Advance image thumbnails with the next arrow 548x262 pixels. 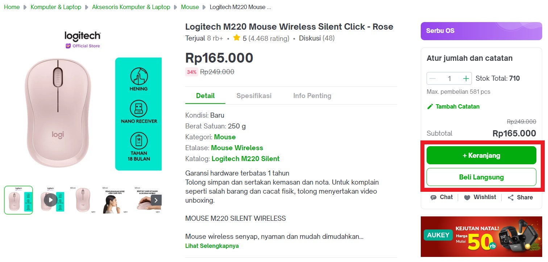[x=156, y=200]
